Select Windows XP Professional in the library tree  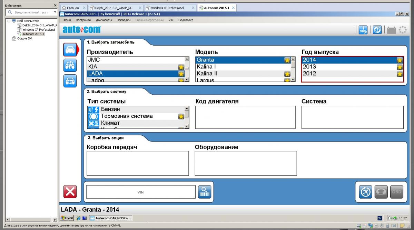[36, 30]
